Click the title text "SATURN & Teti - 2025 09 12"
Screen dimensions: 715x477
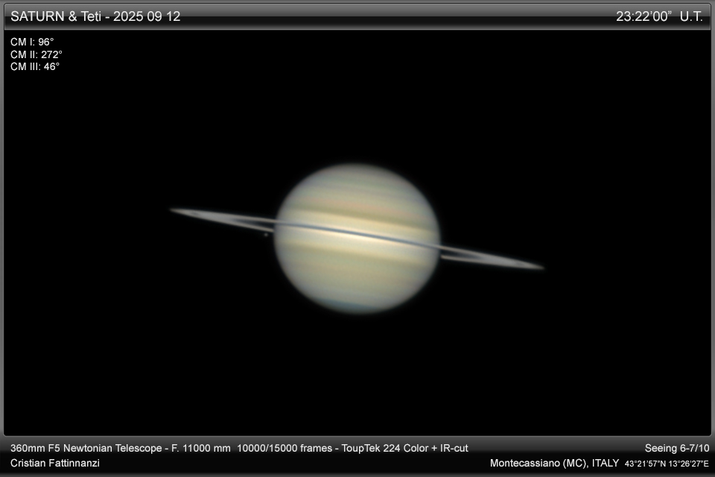[x=95, y=16]
